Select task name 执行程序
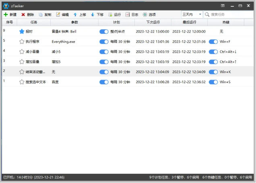 click(33, 41)
